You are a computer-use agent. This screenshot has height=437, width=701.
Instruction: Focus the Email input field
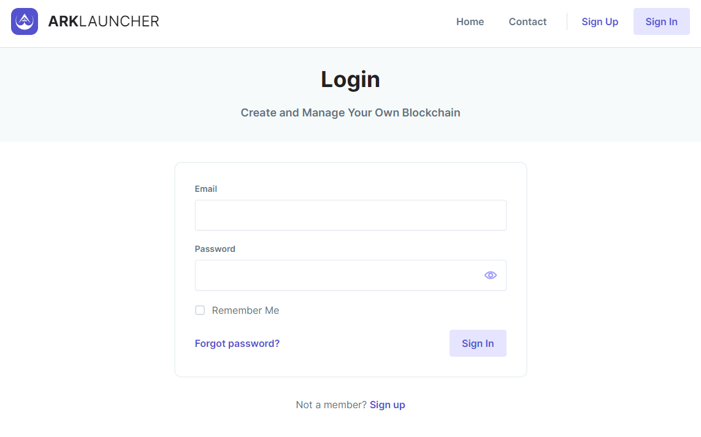pos(350,215)
